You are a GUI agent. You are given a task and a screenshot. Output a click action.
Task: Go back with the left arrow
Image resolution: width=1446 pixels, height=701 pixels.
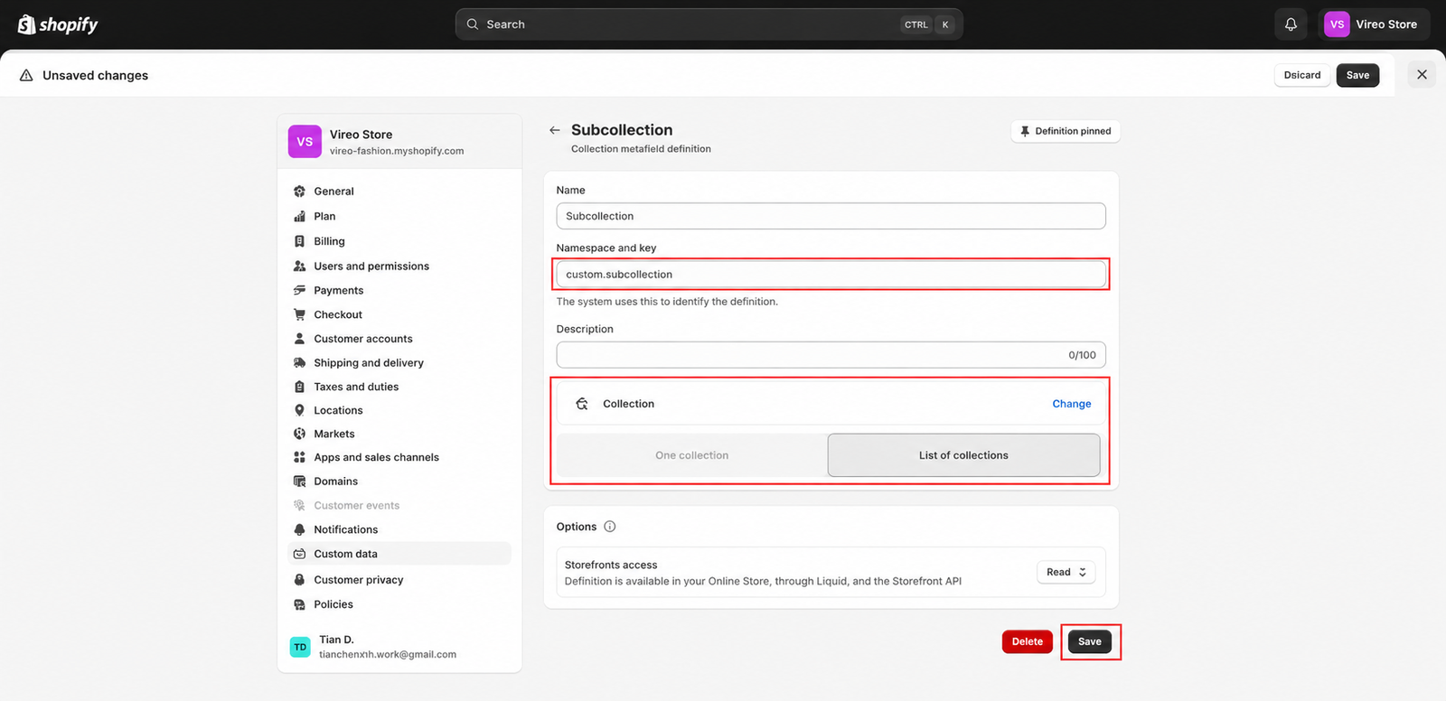click(554, 130)
